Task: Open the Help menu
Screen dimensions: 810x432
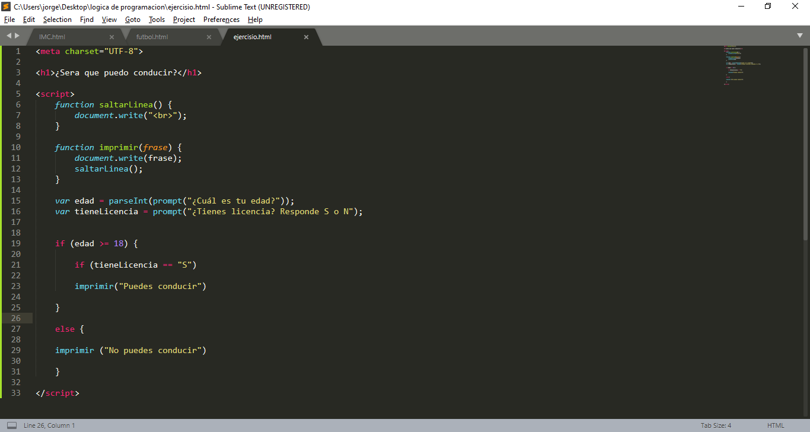Action: click(255, 20)
